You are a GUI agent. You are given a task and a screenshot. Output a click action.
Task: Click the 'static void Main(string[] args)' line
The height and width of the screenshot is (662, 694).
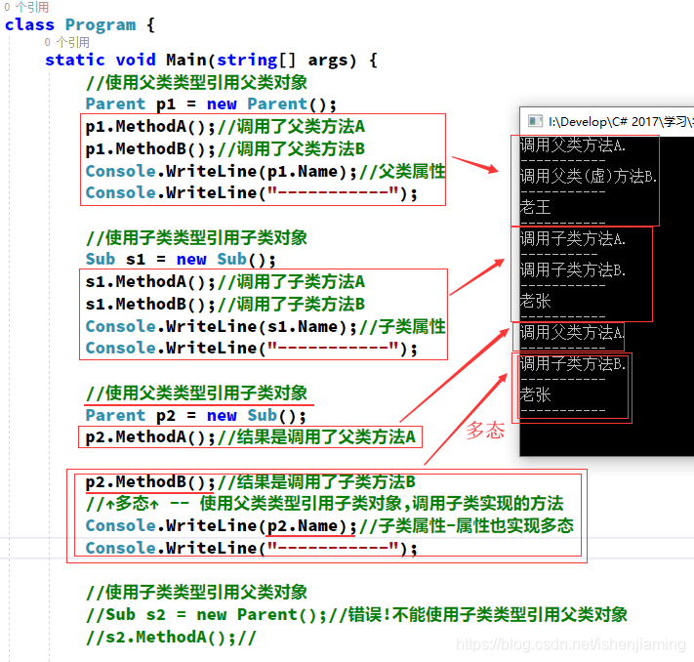[211, 60]
